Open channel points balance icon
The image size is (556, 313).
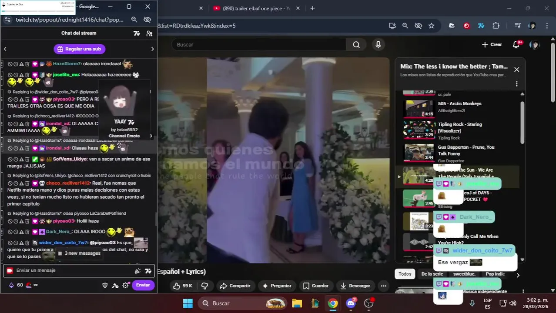tap(11, 285)
